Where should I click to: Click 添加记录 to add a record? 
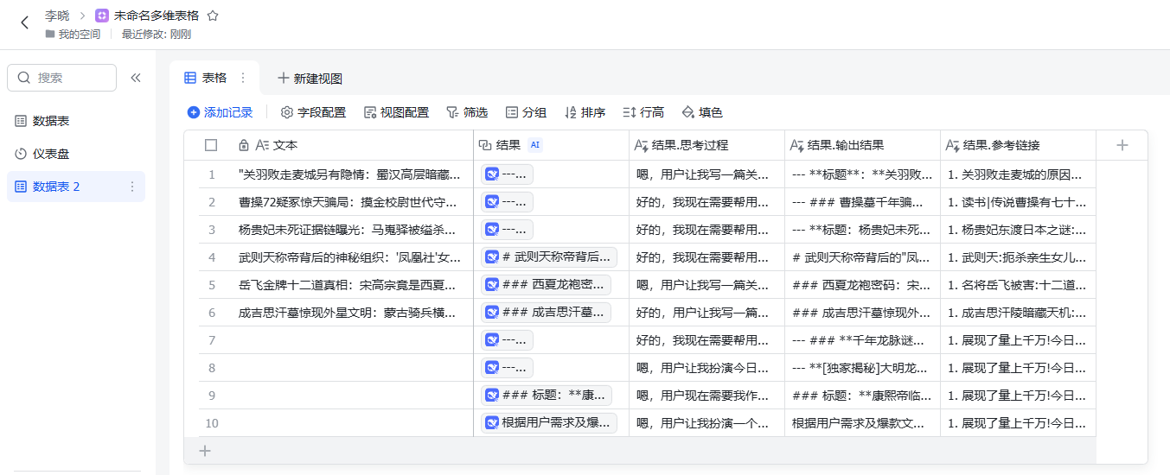click(221, 112)
